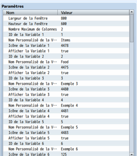Click the value 4475 for Icône Variable 2
This screenshot has width=137, height=156.
coord(65,67)
